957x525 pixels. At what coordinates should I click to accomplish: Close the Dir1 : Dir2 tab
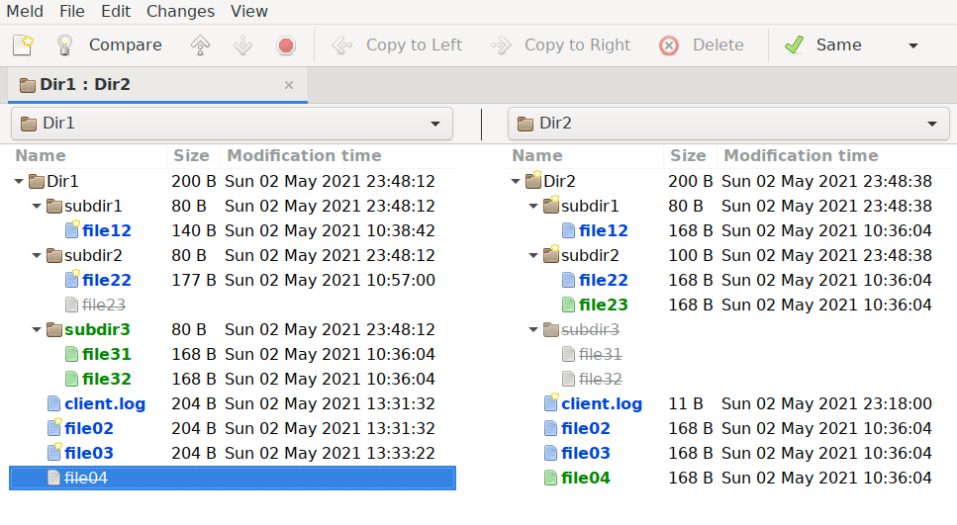coord(289,85)
